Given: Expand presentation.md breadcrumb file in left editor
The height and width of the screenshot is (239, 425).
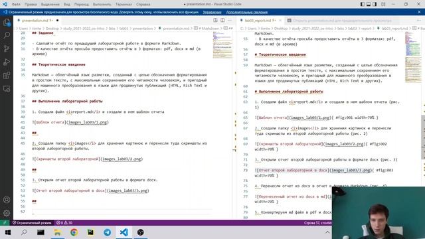Looking at the screenshot, I should click(x=176, y=29).
